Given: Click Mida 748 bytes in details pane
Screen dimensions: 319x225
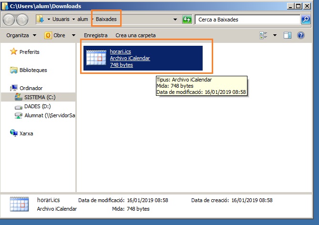Looking at the screenshot, I should [x=131, y=209].
